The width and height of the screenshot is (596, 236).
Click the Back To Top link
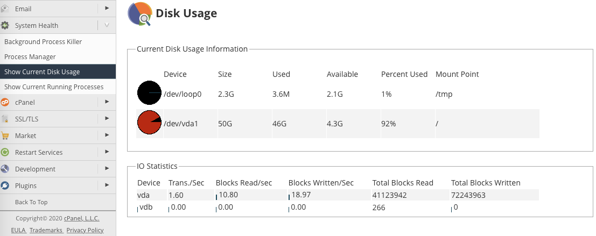[x=31, y=202]
